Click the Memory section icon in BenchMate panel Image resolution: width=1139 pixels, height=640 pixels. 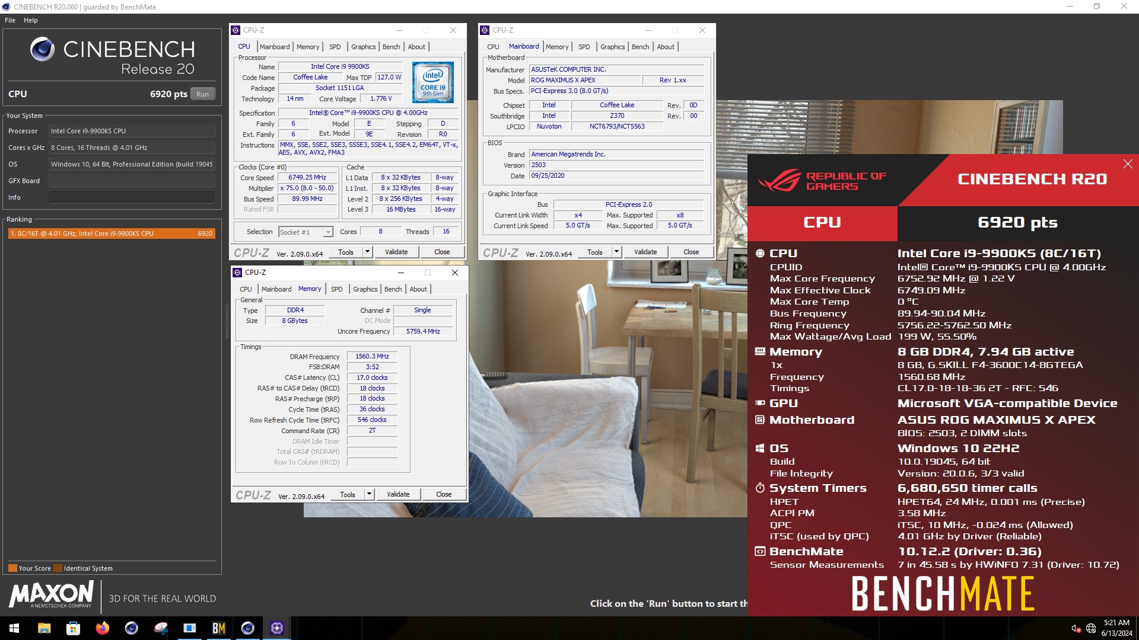[760, 351]
